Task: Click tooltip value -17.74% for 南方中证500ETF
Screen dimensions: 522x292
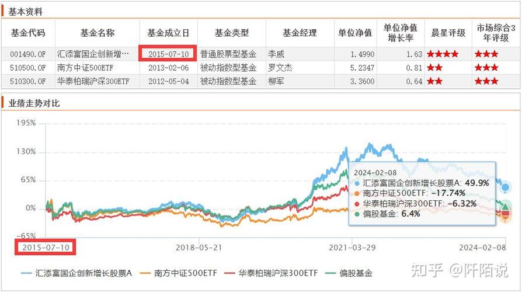Action: coord(448,193)
